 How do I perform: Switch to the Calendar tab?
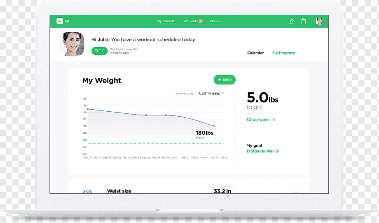pyautogui.click(x=255, y=53)
